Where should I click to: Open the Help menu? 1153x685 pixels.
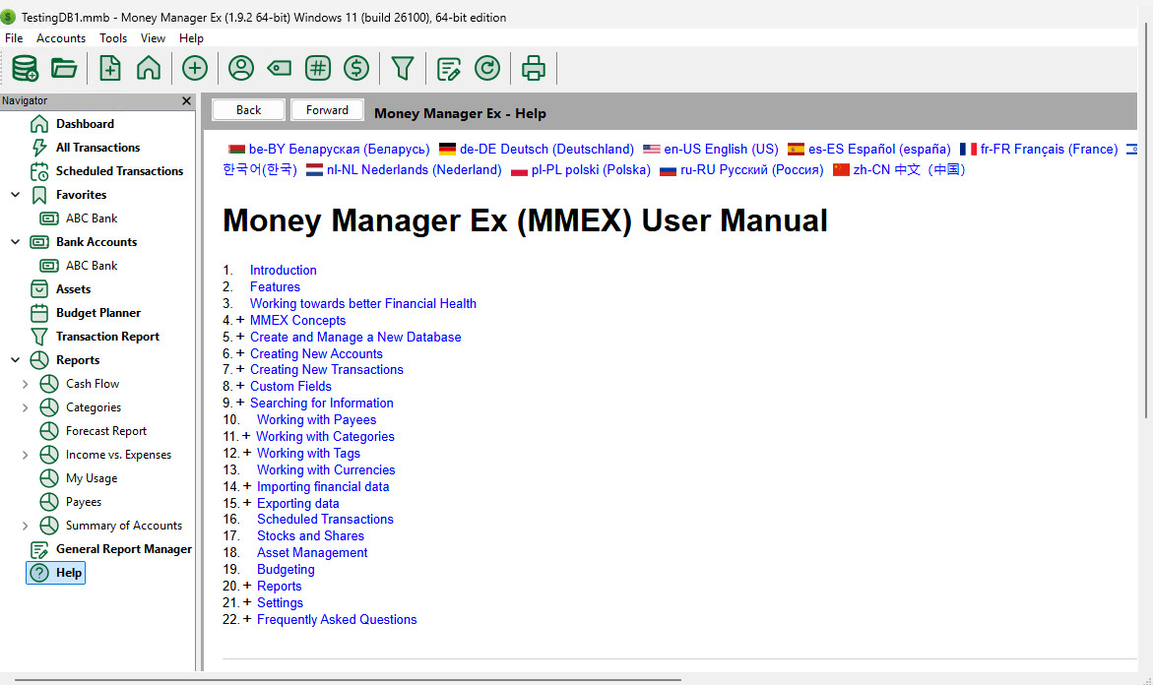coord(191,38)
